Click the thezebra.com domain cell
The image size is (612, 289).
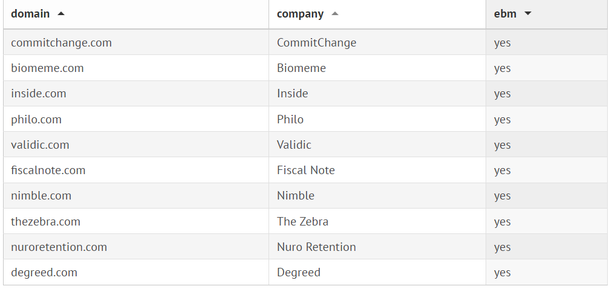(x=45, y=222)
